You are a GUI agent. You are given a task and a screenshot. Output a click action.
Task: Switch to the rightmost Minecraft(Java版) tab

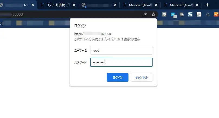(x=182, y=5)
